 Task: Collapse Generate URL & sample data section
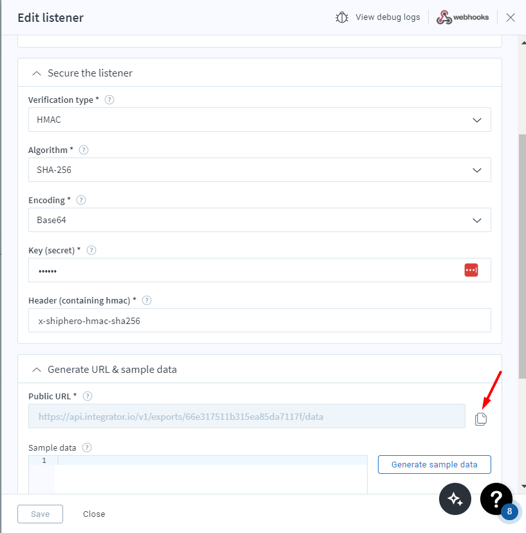(x=37, y=370)
